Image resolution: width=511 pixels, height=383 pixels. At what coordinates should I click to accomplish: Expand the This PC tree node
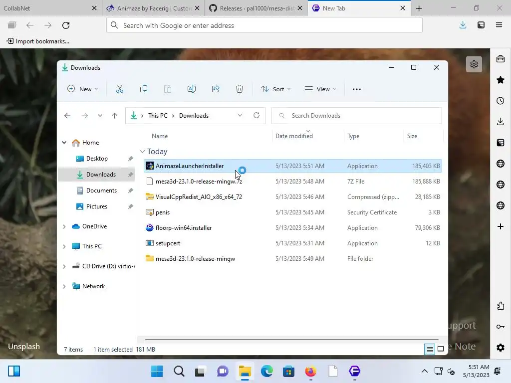pyautogui.click(x=64, y=246)
